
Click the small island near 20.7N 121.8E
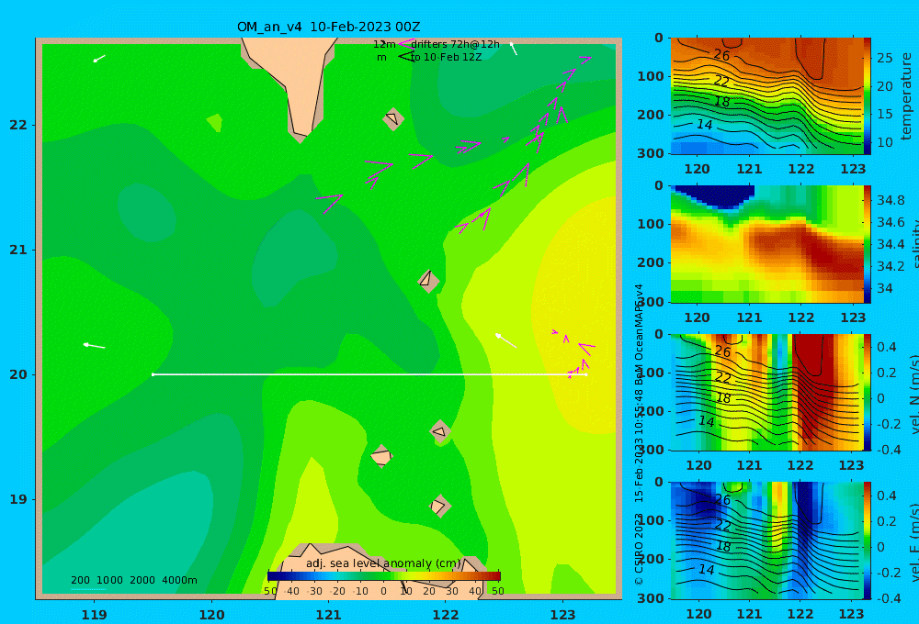click(x=428, y=280)
